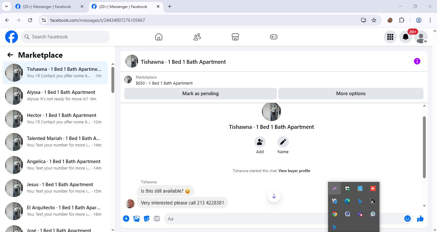Open the Chrome Extensions puzzle icon

pyautogui.click(x=401, y=20)
